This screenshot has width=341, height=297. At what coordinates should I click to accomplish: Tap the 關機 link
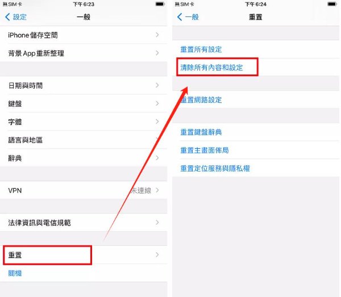(x=15, y=273)
